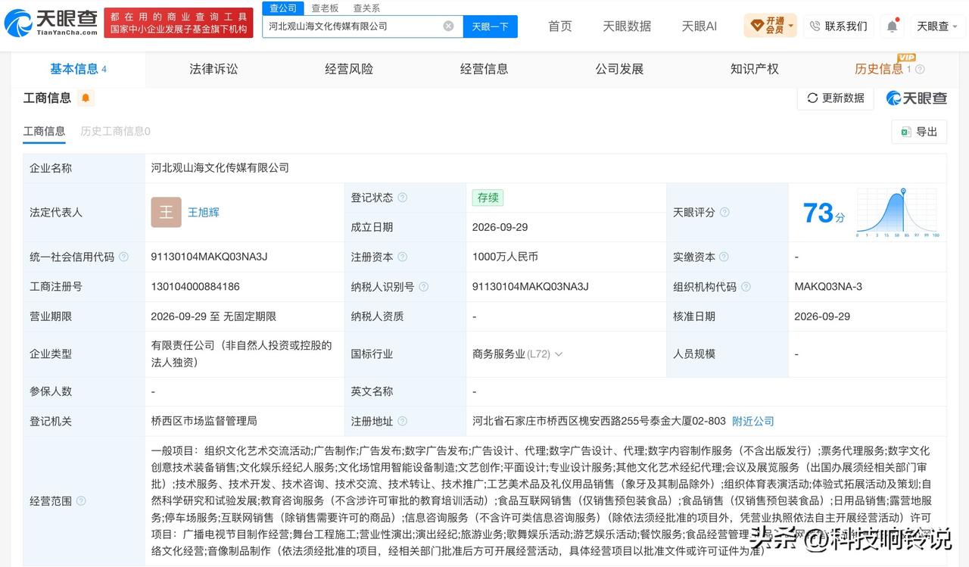Screen dimensions: 969x567
Task: Expand the 商务服务业 (L72) industry chevron
Action: pos(559,354)
